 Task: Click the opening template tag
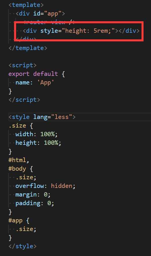26,5
